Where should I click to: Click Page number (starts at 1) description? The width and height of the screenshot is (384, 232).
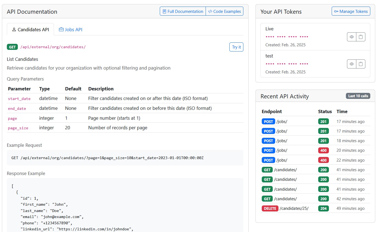click(114, 118)
